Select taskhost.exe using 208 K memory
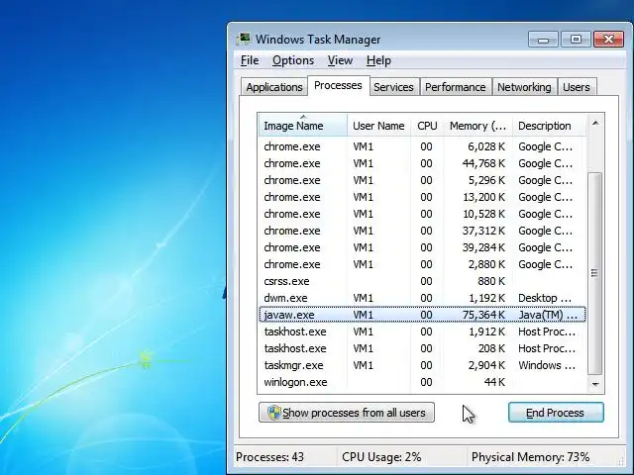Screen dimensions: 634x475 (x=422, y=348)
